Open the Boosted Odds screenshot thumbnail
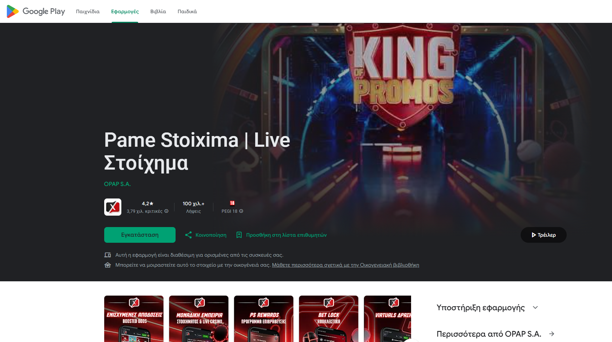Viewport: 612px width, 342px height. tap(134, 319)
